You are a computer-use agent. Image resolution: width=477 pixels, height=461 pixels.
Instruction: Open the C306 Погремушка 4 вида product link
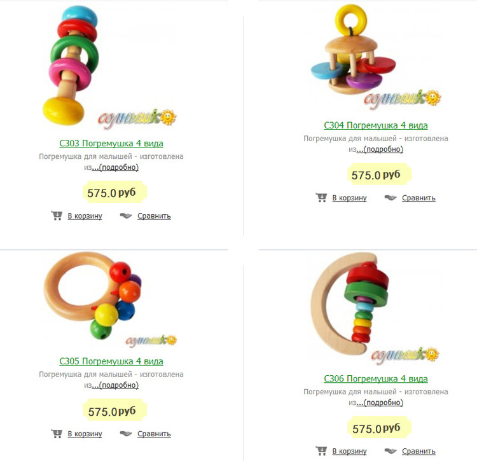[376, 378]
